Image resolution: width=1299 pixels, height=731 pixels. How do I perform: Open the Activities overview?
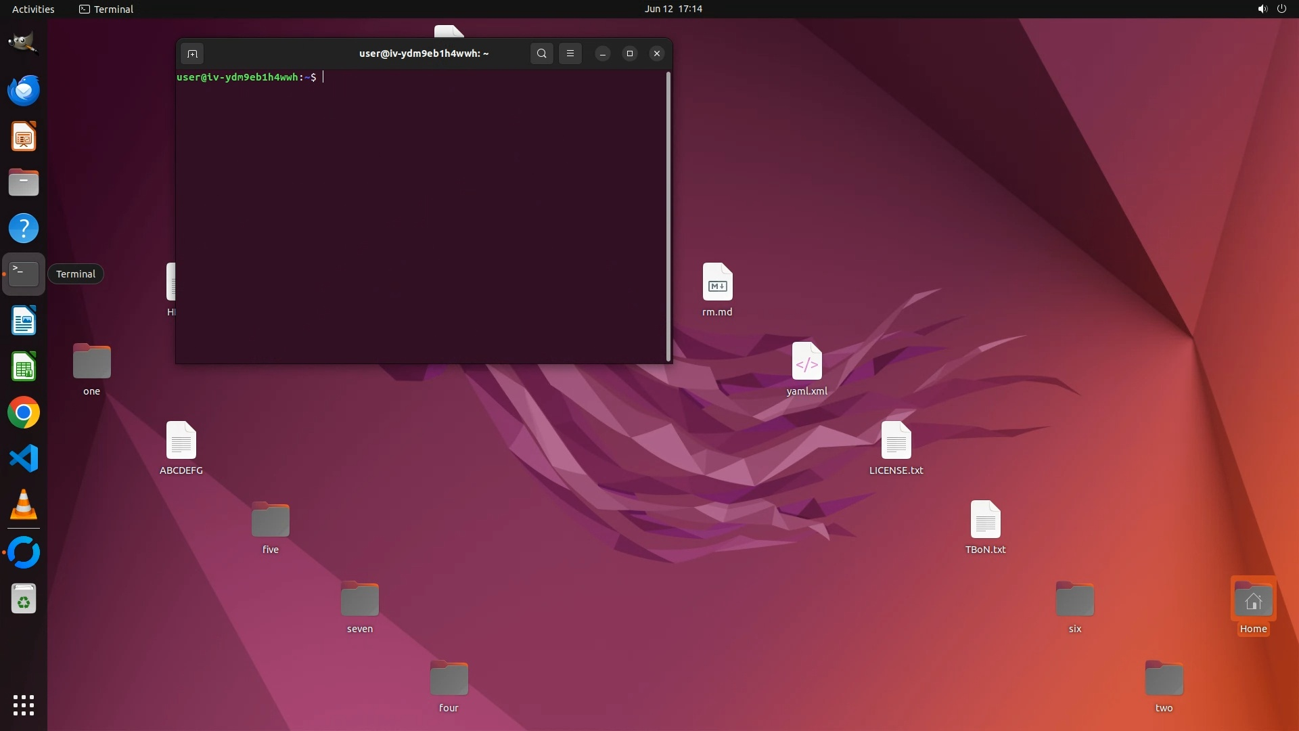[x=33, y=9]
